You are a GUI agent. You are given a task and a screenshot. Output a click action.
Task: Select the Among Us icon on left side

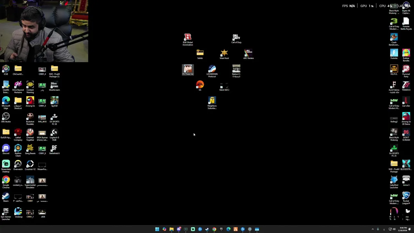click(x=30, y=102)
